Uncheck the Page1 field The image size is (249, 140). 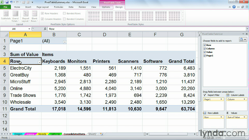click(205, 56)
